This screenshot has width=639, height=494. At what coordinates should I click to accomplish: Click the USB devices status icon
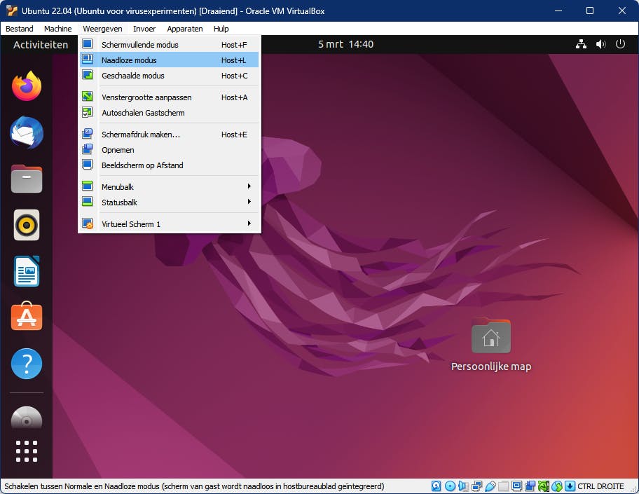pos(490,486)
